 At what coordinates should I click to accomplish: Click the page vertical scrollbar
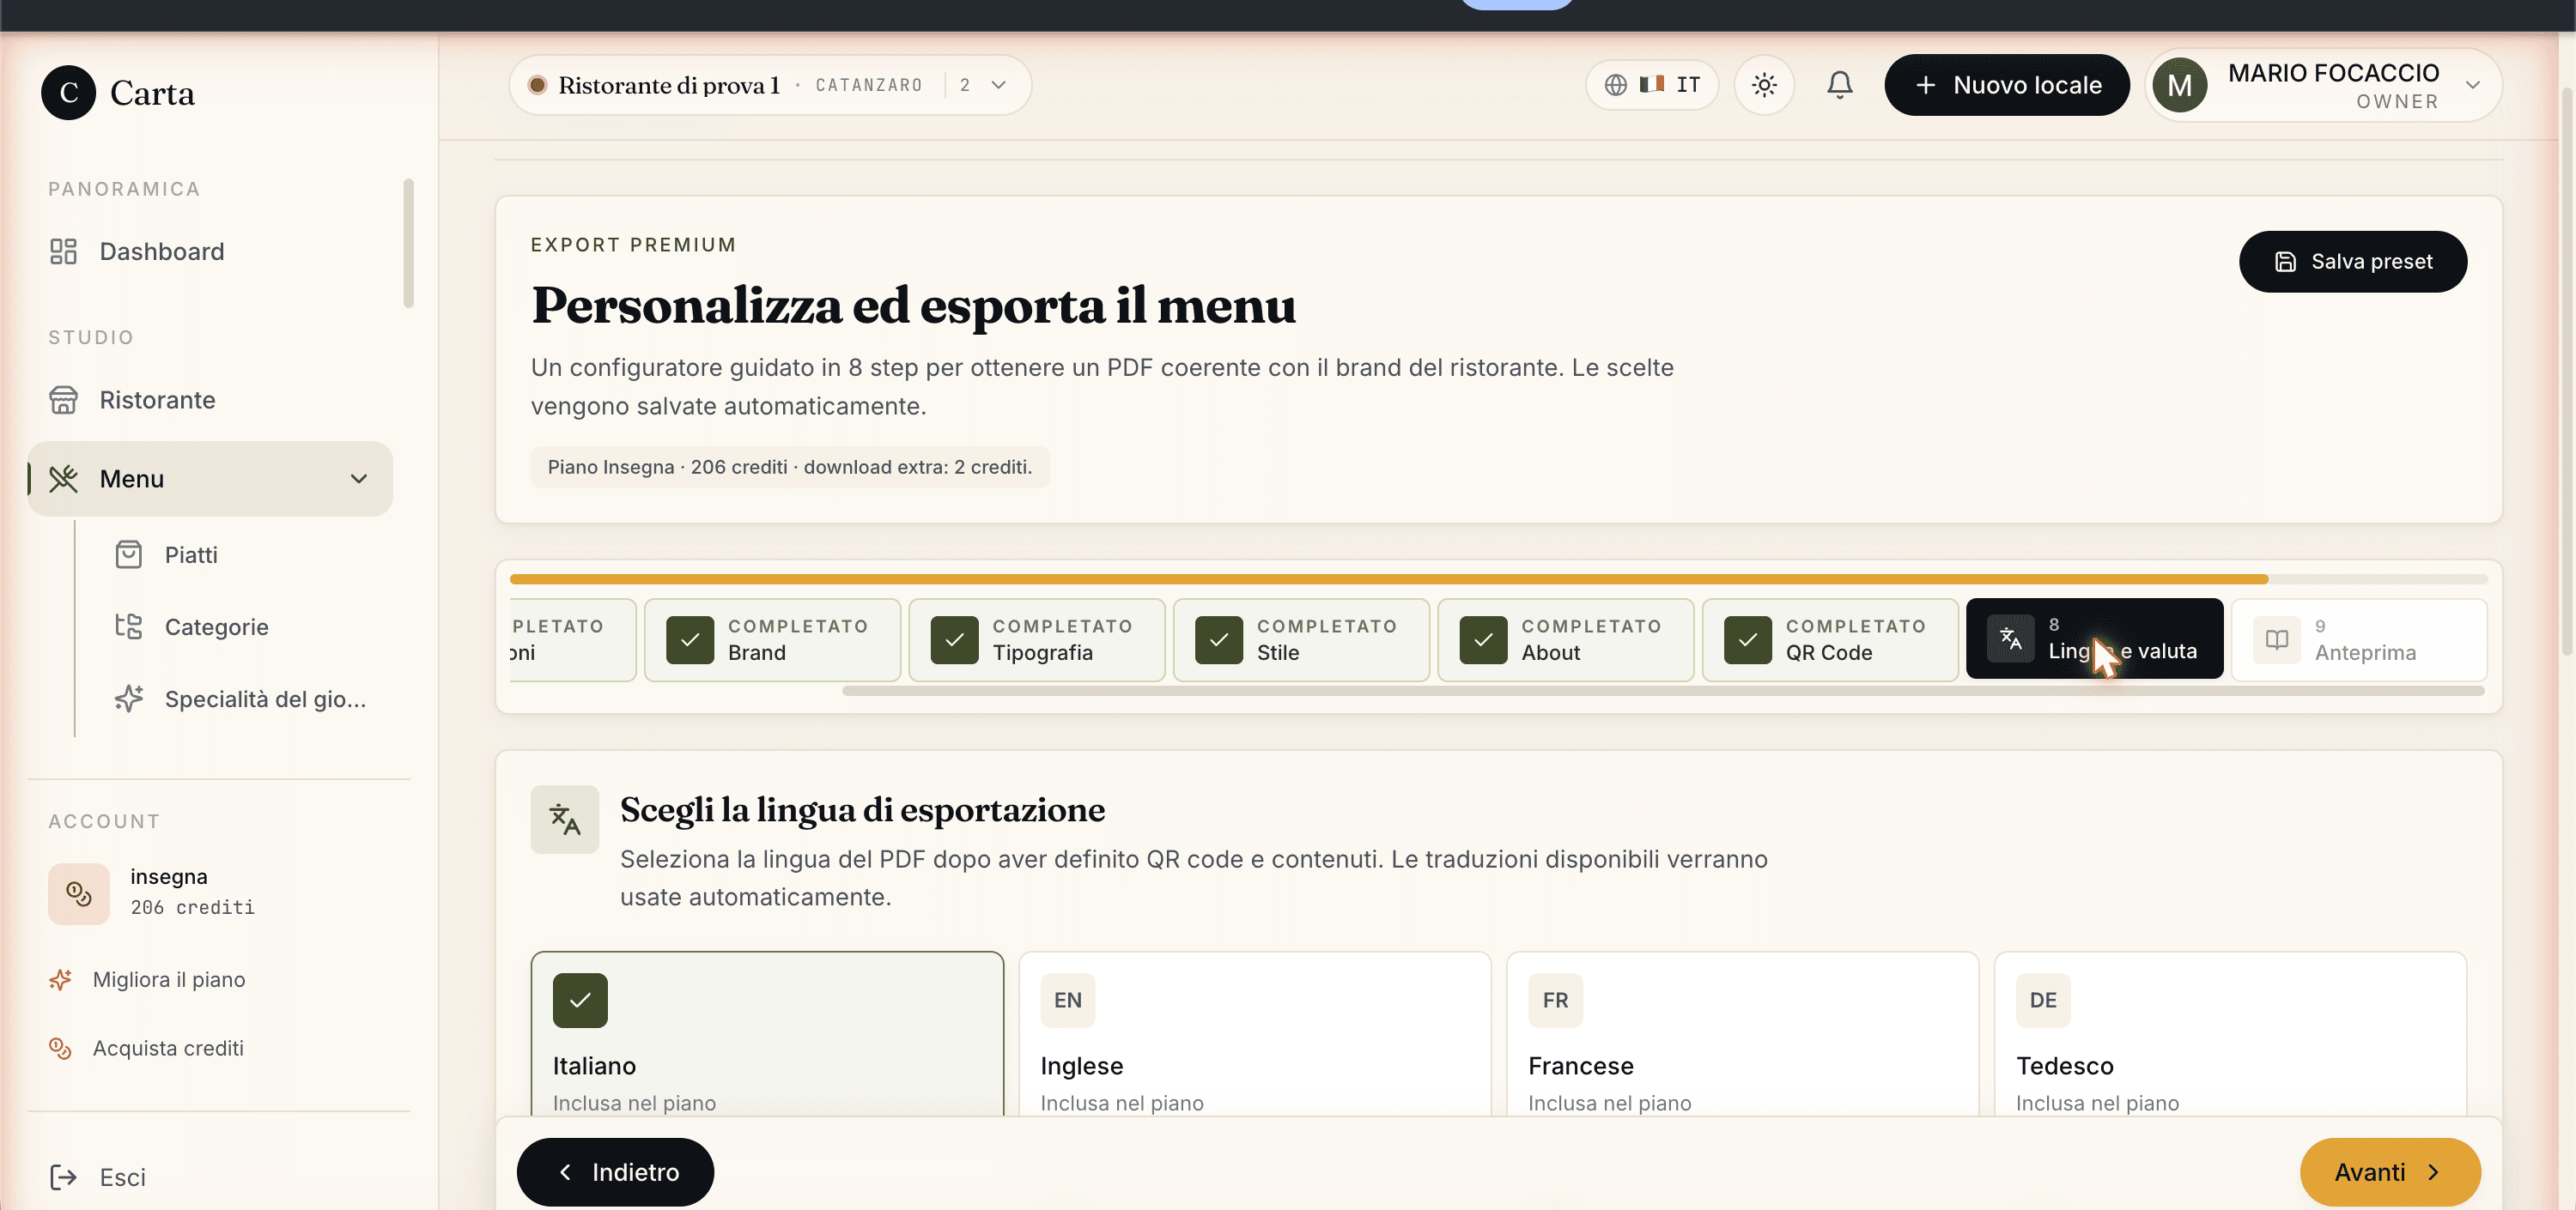click(x=2567, y=370)
